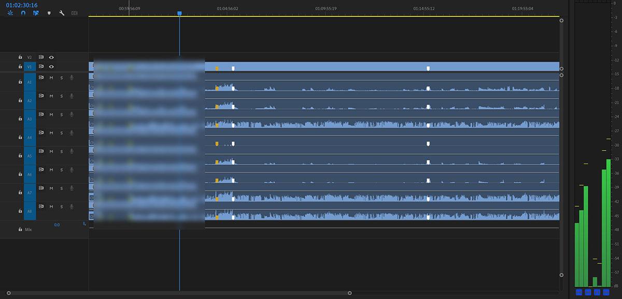The width and height of the screenshot is (622, 299).
Task: Solo fourth channel under audio meters
Action: click(606, 292)
